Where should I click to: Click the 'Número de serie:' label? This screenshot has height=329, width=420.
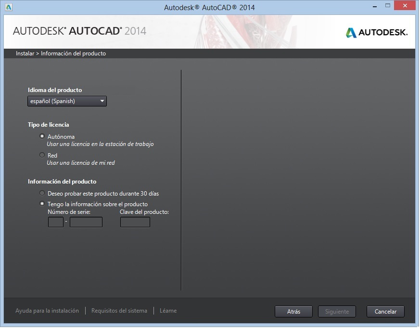(x=69, y=212)
